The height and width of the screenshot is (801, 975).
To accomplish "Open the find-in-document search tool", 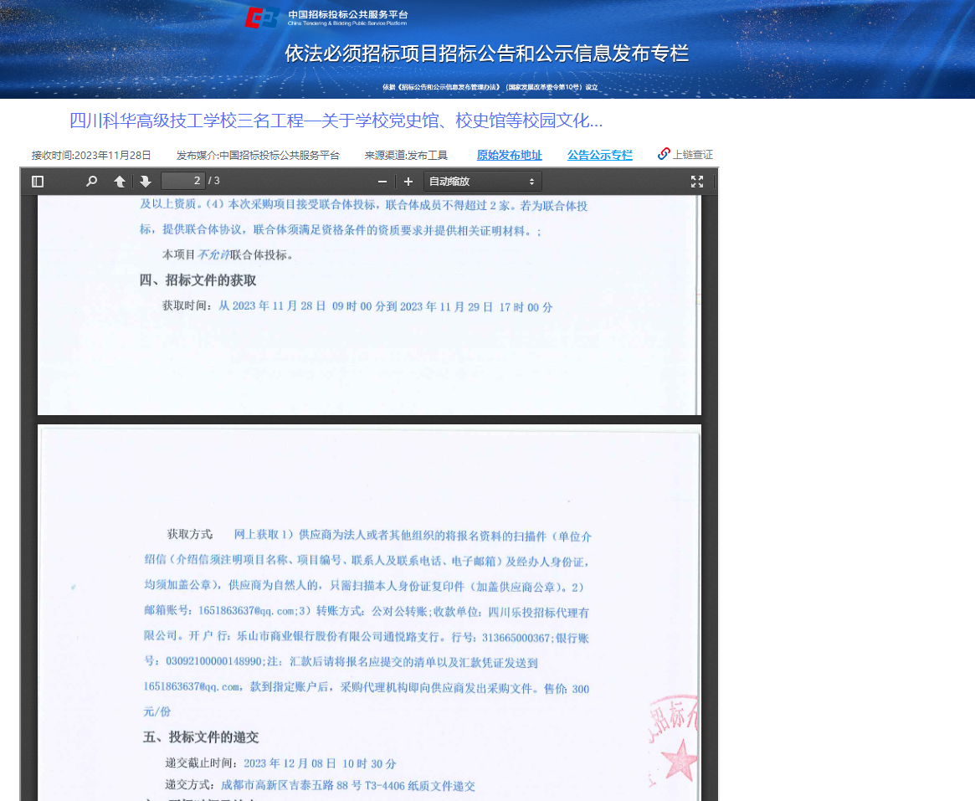I will [91, 182].
